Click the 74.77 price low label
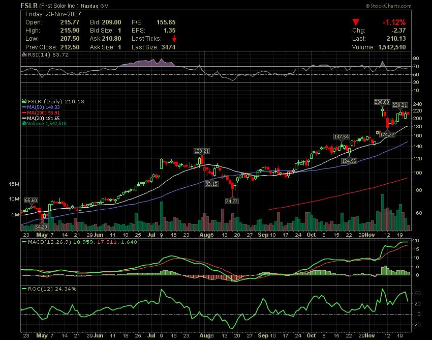 point(231,201)
